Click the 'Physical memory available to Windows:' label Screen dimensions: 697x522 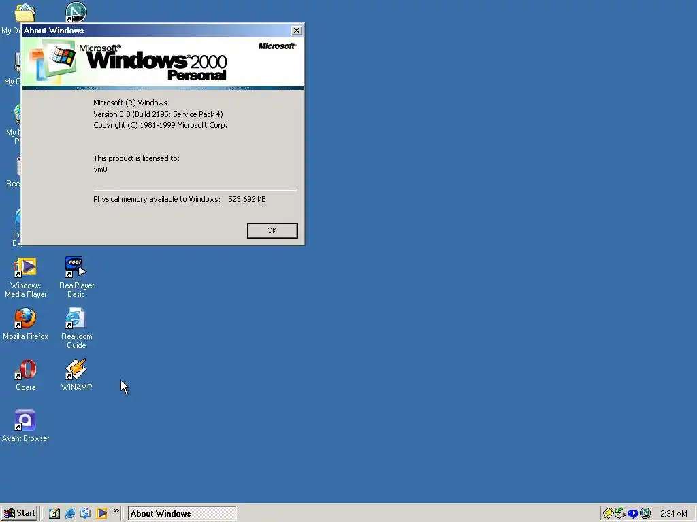157,199
